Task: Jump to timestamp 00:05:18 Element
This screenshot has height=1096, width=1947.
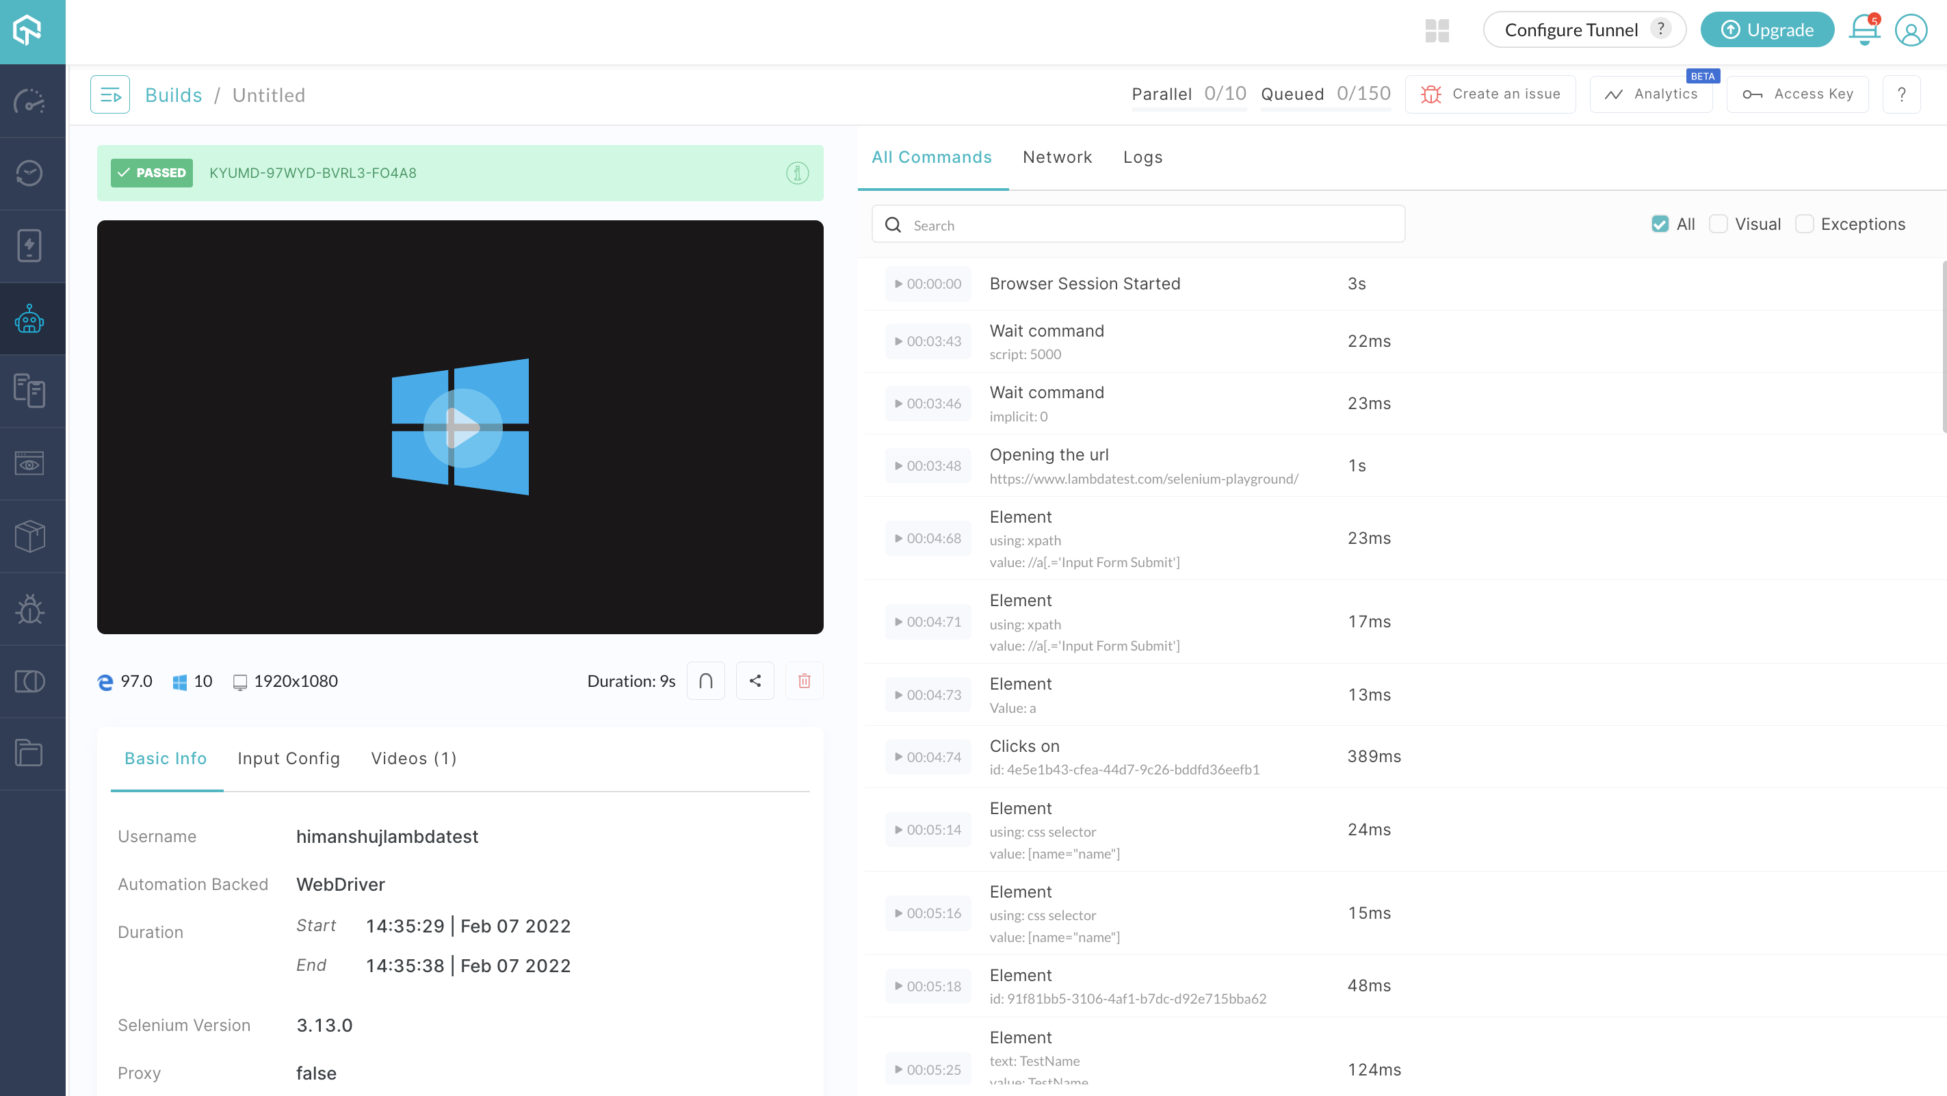Action: coord(928,987)
